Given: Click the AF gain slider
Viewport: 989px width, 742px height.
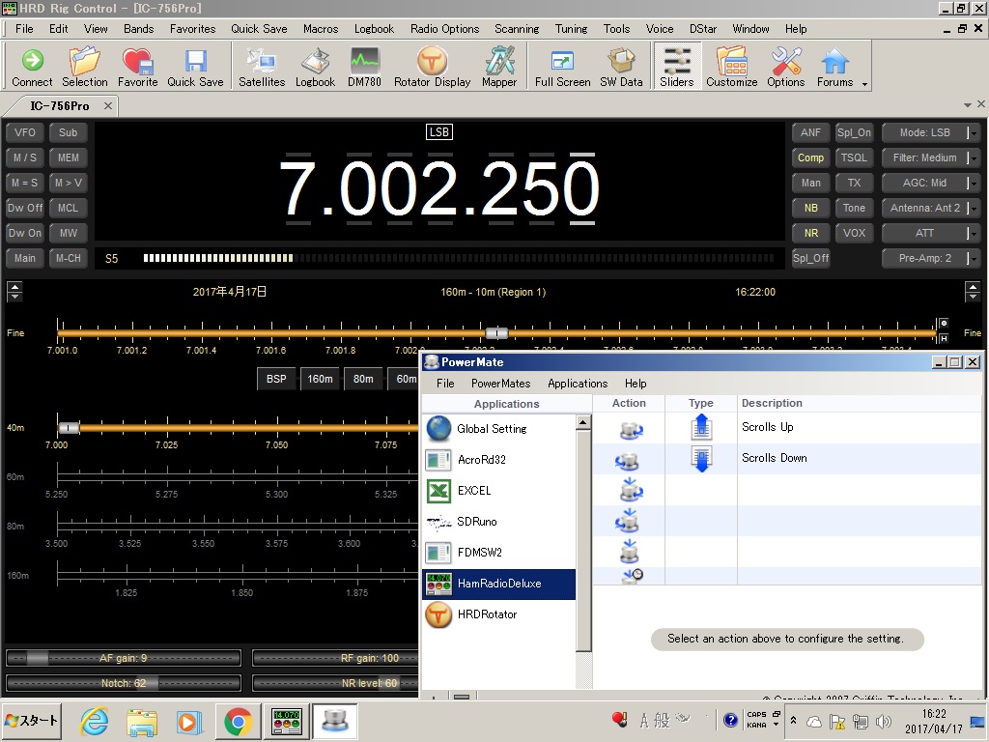Looking at the screenshot, I should 124,658.
